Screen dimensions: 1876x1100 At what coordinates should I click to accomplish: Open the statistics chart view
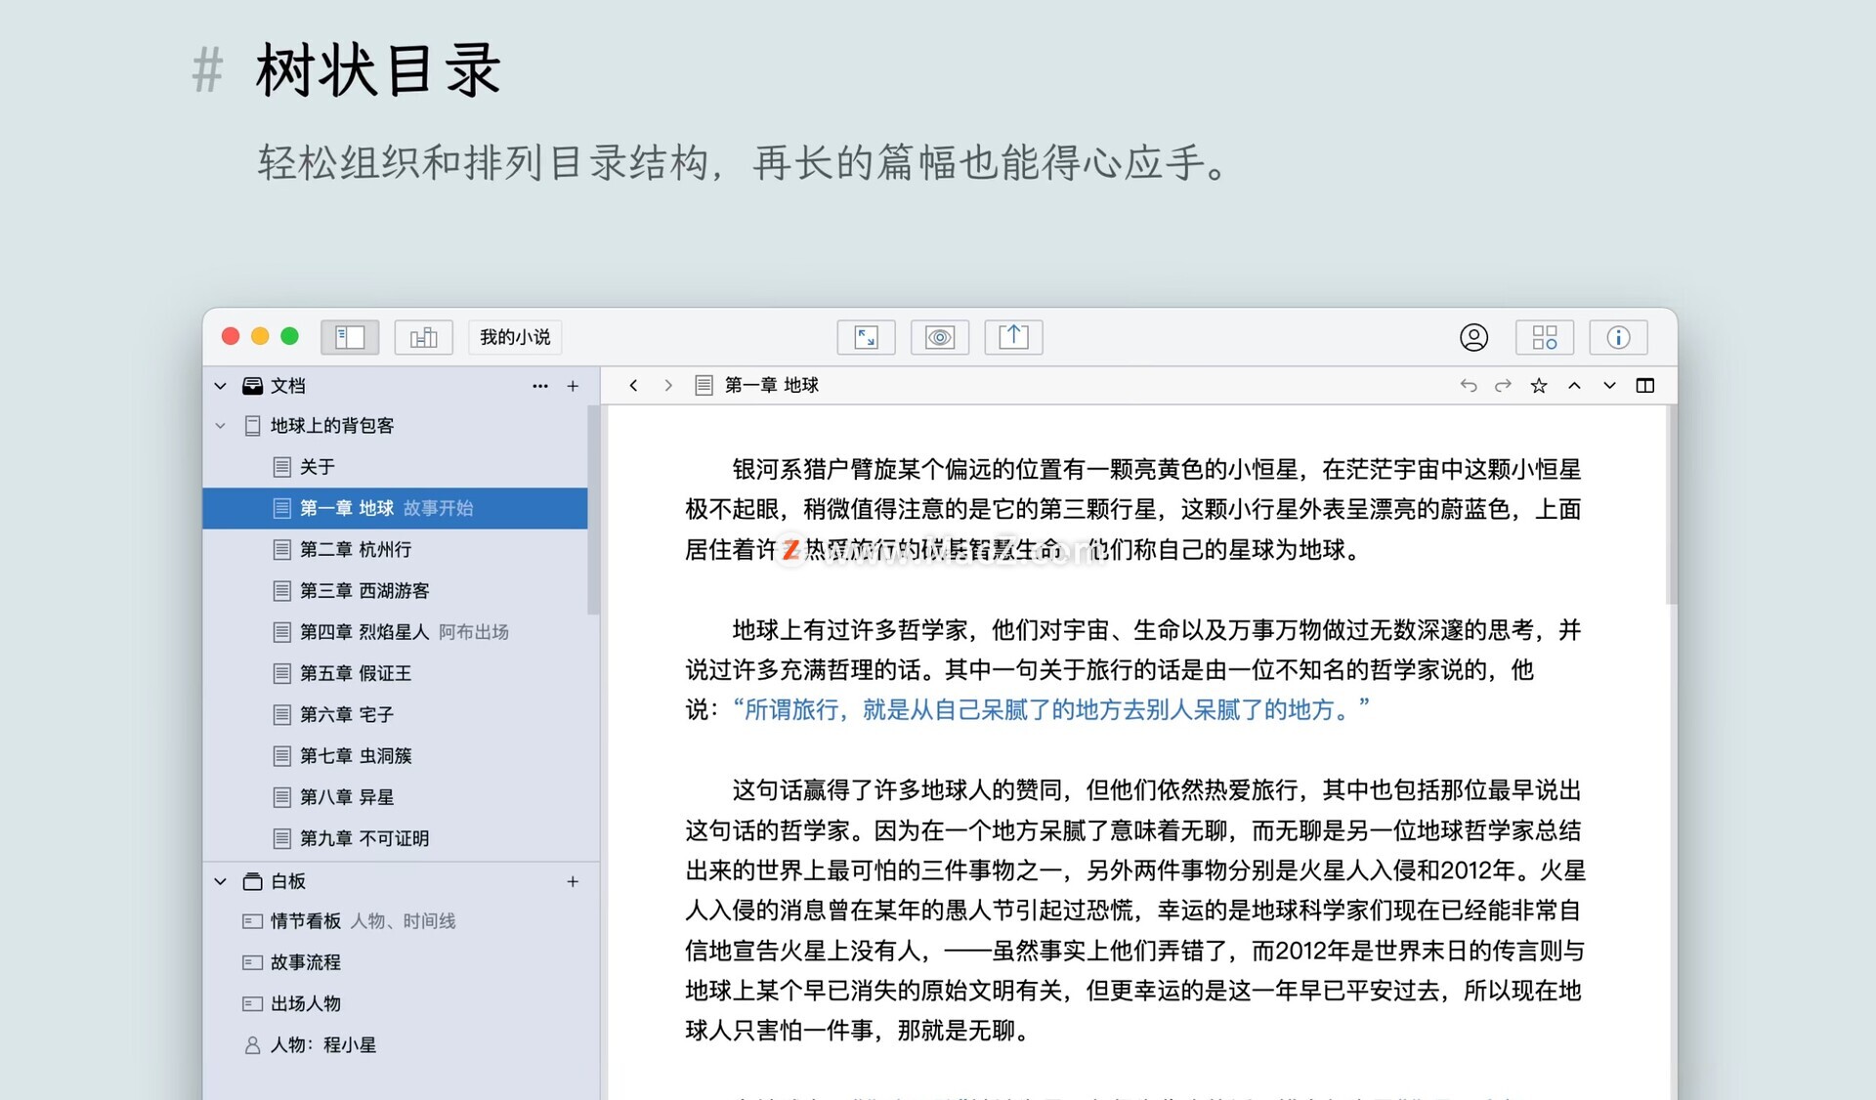[423, 337]
